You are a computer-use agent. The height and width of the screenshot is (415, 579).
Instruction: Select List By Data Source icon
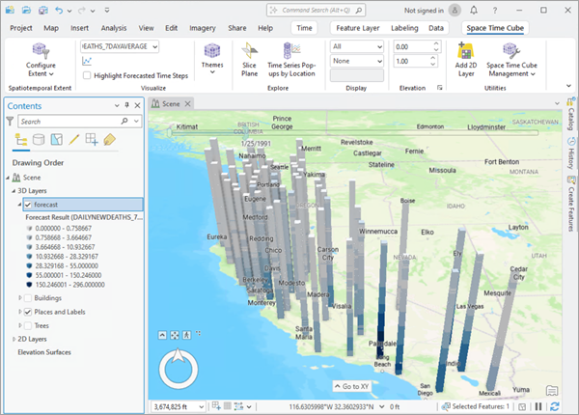(x=39, y=141)
